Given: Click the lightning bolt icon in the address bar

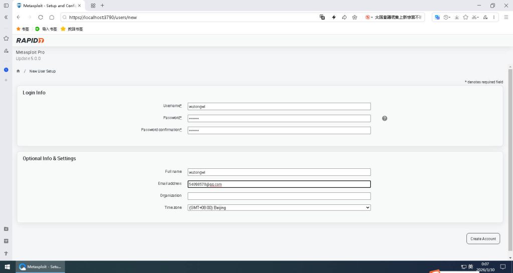Looking at the screenshot, I should coord(334,17).
